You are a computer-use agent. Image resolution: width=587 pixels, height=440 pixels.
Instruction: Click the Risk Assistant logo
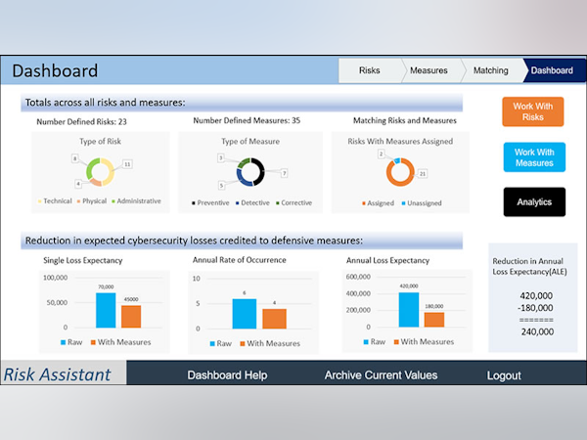pos(58,374)
